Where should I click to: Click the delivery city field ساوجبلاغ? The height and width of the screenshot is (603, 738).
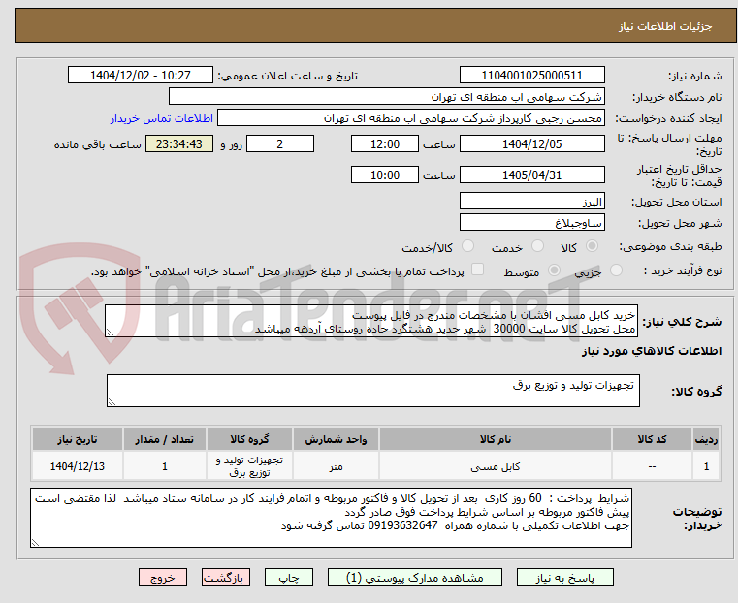click(531, 222)
